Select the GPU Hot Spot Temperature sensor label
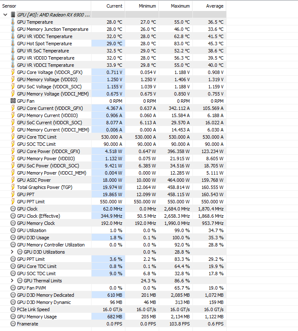Image resolution: width=298 pixels, height=331 pixels. 44,44
